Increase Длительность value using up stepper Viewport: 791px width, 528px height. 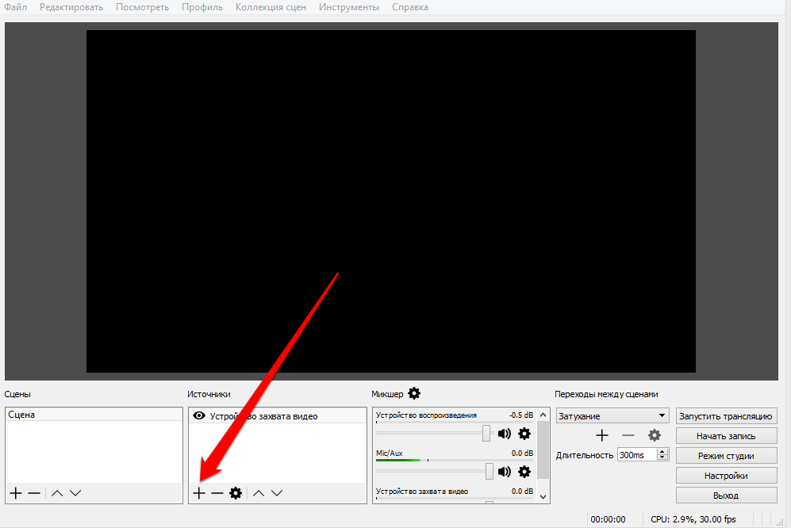tap(663, 452)
